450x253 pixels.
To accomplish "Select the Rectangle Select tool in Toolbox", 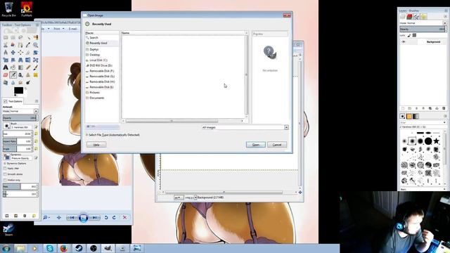I will click(x=6, y=37).
